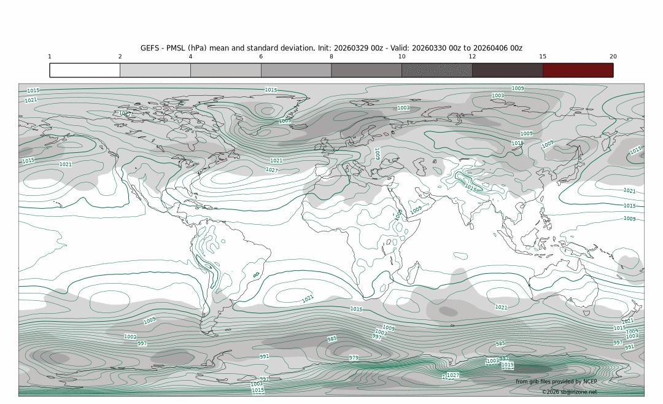Click the 'from grib files provided by NCEP' credit
The image size is (663, 404).
pos(556,382)
